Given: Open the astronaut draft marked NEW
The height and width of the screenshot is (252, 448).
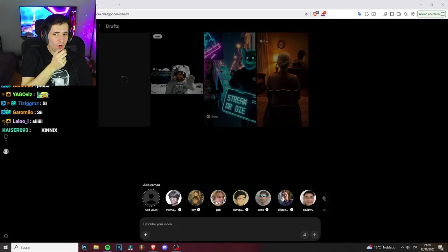Looking at the screenshot, I should point(177,79).
